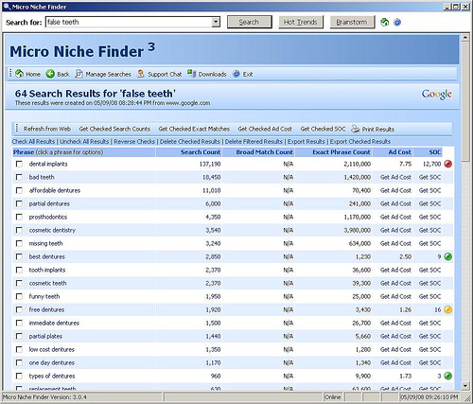Viewport: 473px width, 404px height.
Task: Click Export Checked Results link
Action: 360,141
